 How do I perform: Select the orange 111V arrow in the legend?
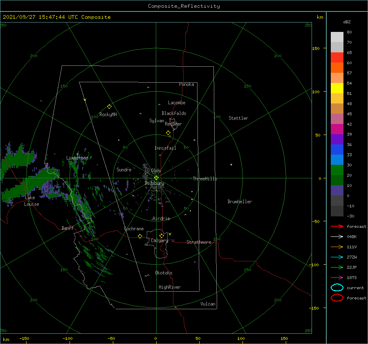pyautogui.click(x=337, y=247)
